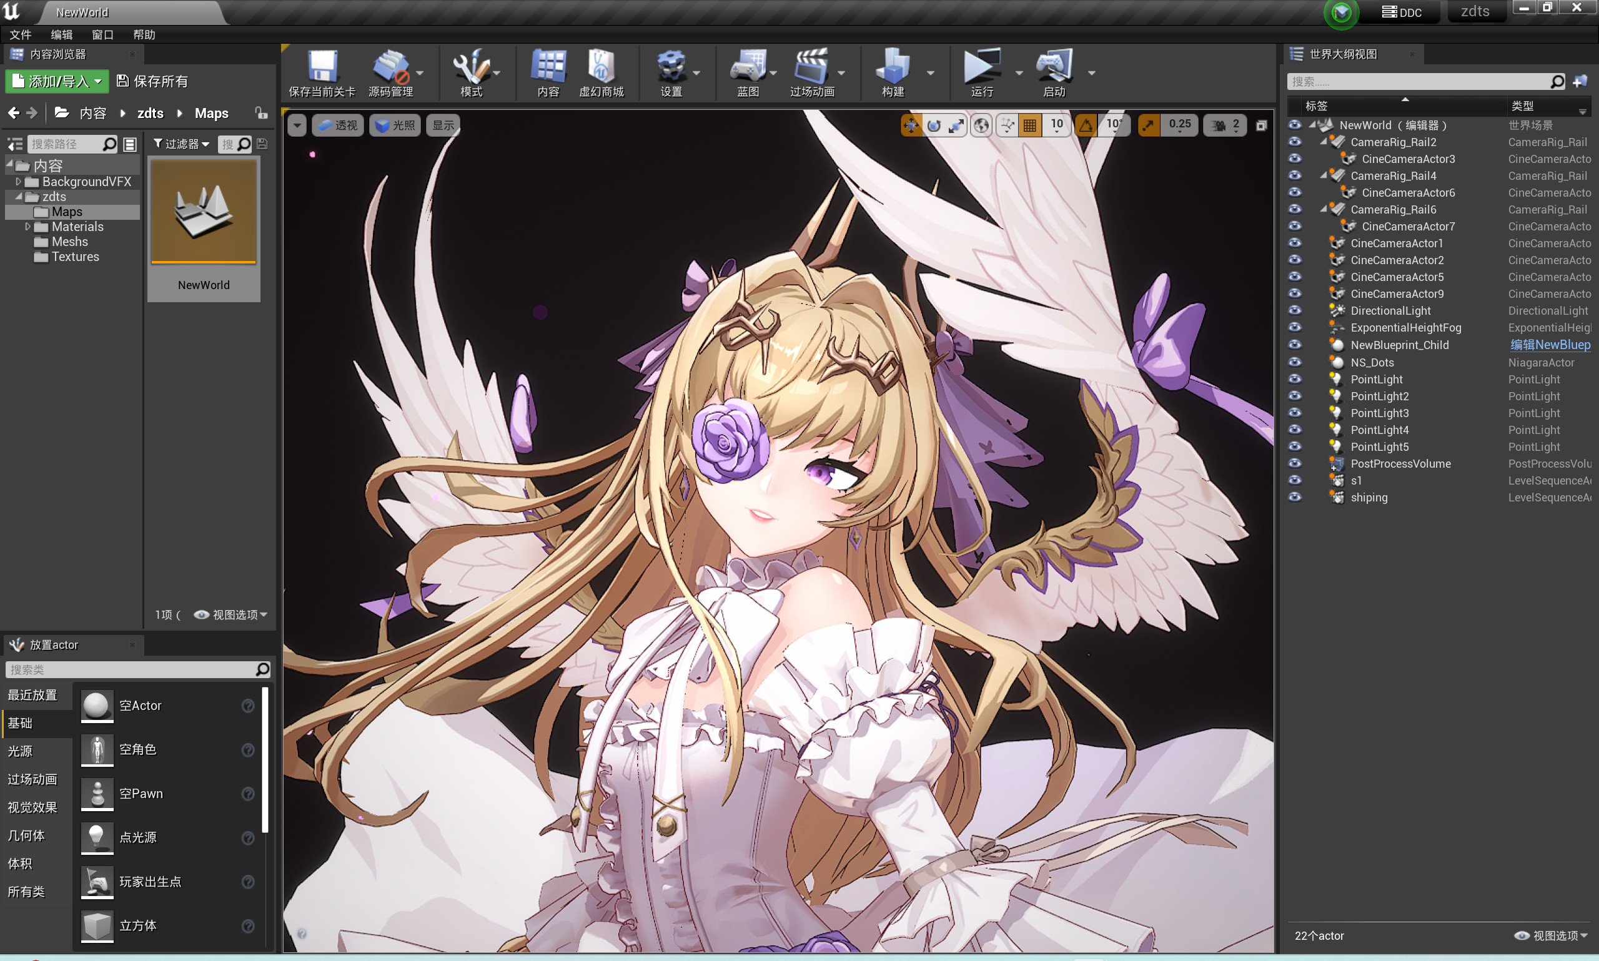Open the Filters (过滤器) dropdown

pos(181,143)
